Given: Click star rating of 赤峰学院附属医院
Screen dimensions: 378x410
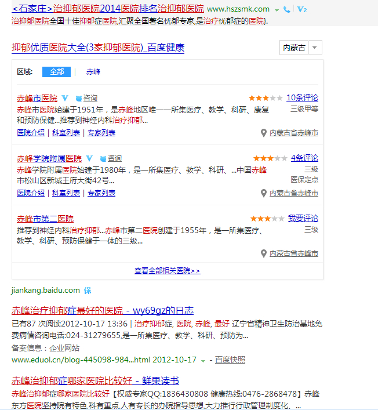Looking at the screenshot, I should point(270,158).
